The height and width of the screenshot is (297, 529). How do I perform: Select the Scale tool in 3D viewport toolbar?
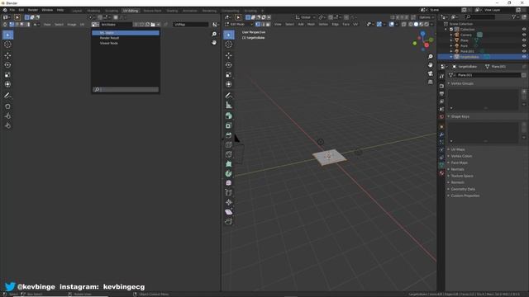coord(229,75)
